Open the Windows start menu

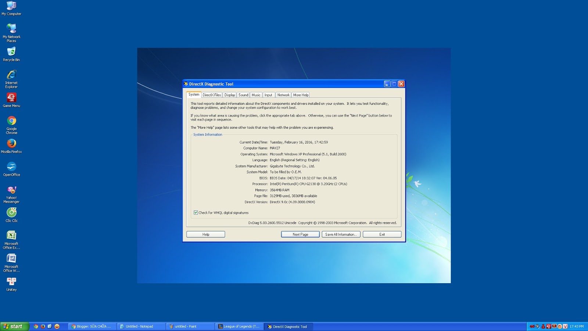click(14, 326)
